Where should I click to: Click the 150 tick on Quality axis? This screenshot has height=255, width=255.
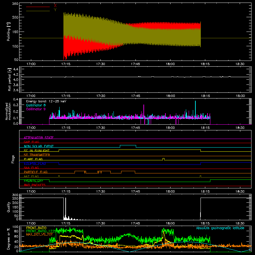[15, 207]
